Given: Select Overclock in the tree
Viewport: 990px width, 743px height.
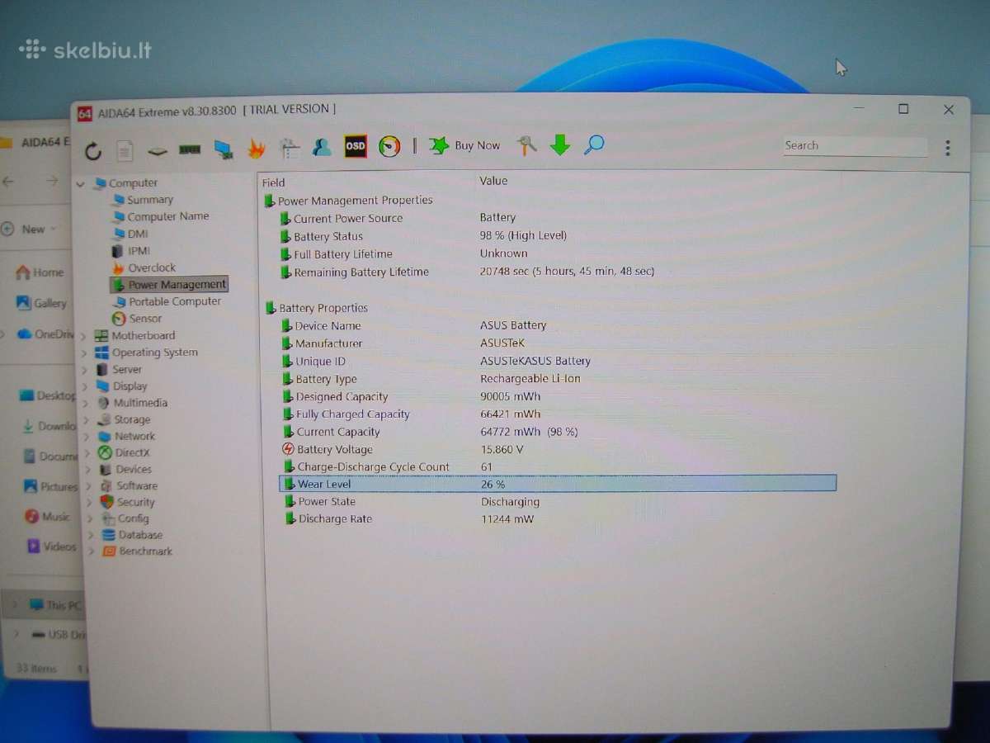Looking at the screenshot, I should [152, 267].
